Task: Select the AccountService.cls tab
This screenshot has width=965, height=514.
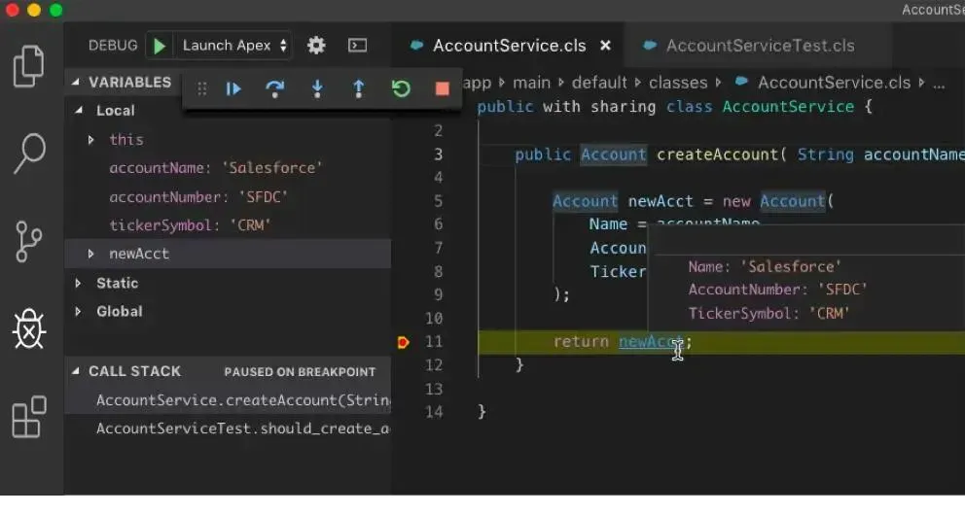Action: (510, 46)
